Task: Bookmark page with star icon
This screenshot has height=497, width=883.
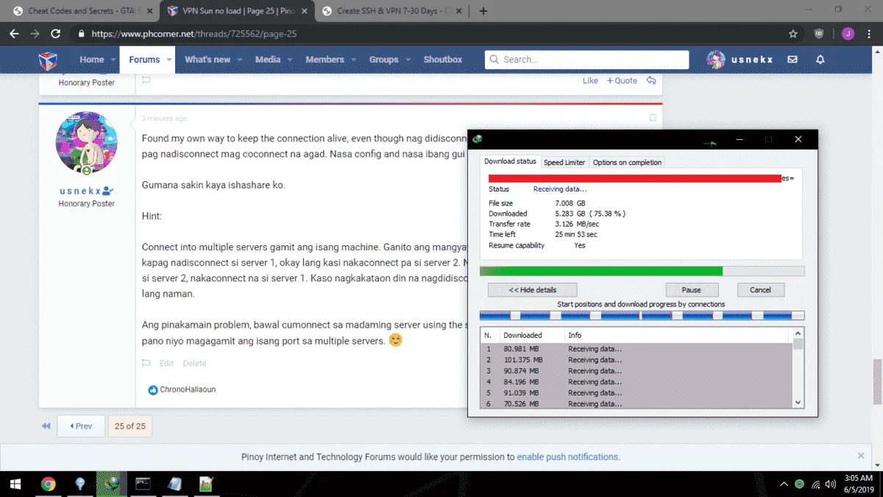Action: pos(793,34)
